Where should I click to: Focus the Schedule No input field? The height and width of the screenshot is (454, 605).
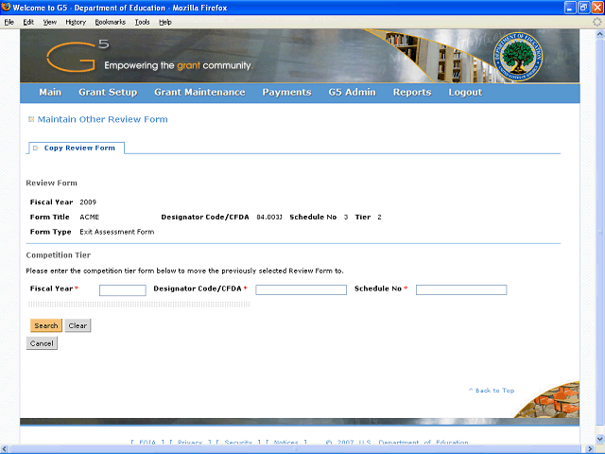pos(461,290)
